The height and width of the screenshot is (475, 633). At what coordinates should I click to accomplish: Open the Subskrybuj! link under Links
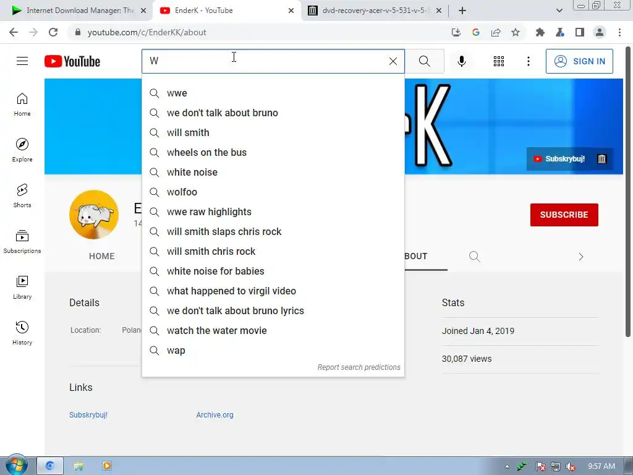tap(88, 415)
